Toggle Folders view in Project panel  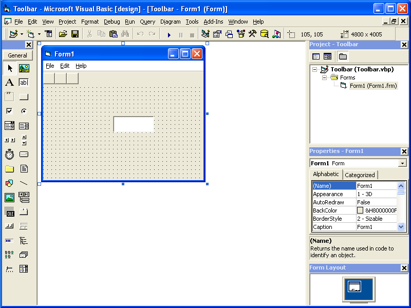[x=343, y=56]
